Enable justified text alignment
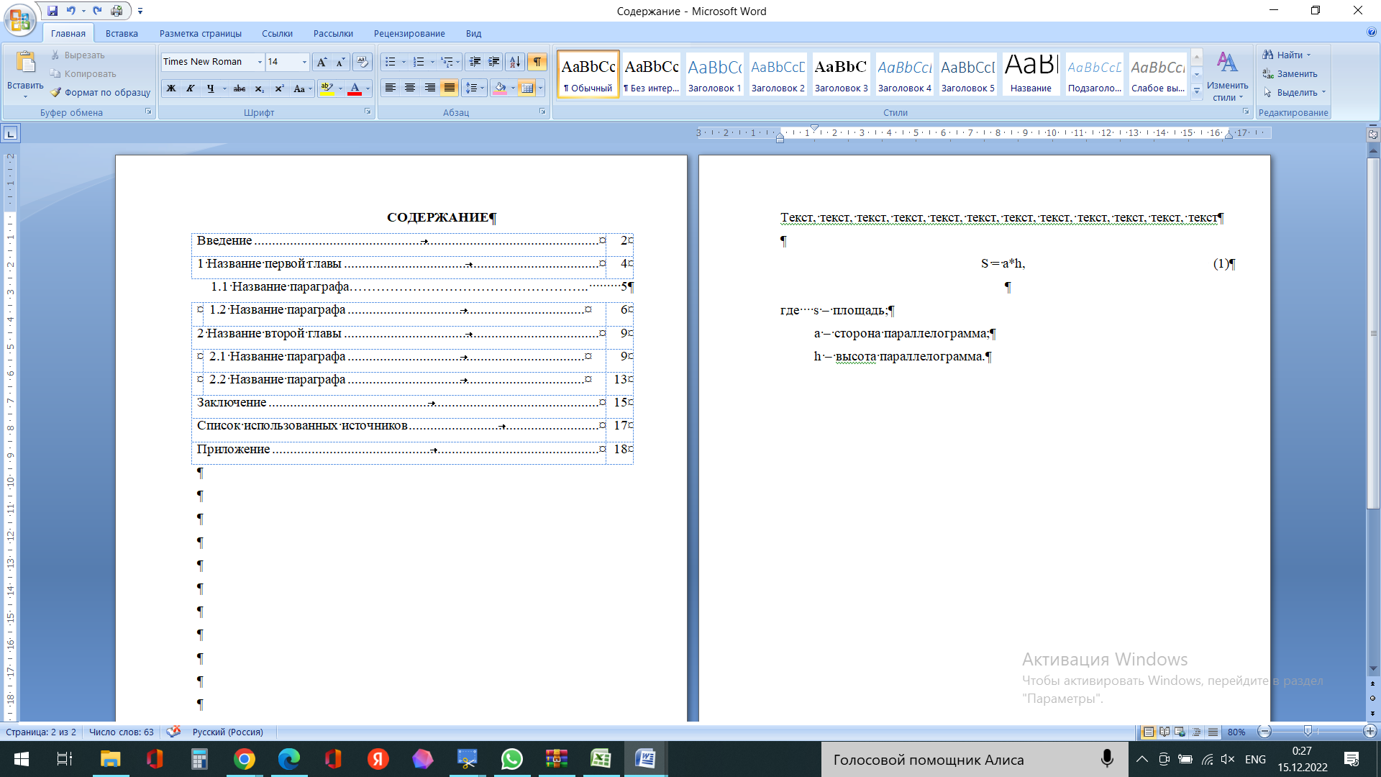Viewport: 1381px width, 777px height. tap(450, 88)
